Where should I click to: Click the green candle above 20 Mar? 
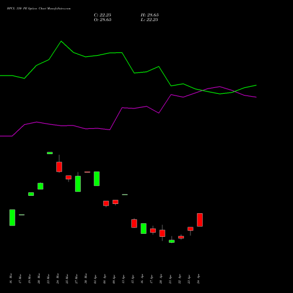(x=40, y=186)
